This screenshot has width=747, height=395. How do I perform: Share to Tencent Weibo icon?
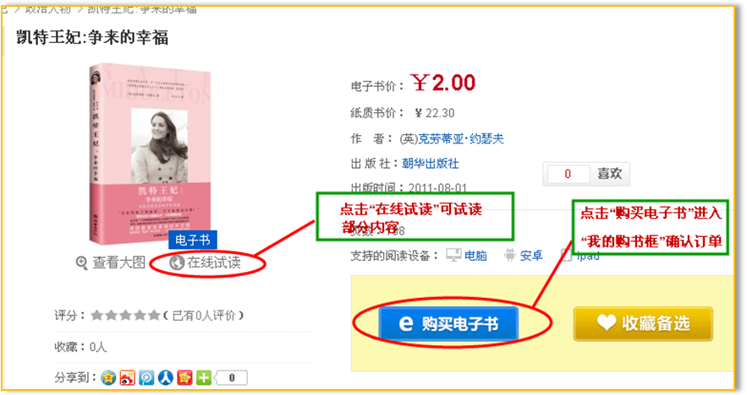[x=146, y=378]
